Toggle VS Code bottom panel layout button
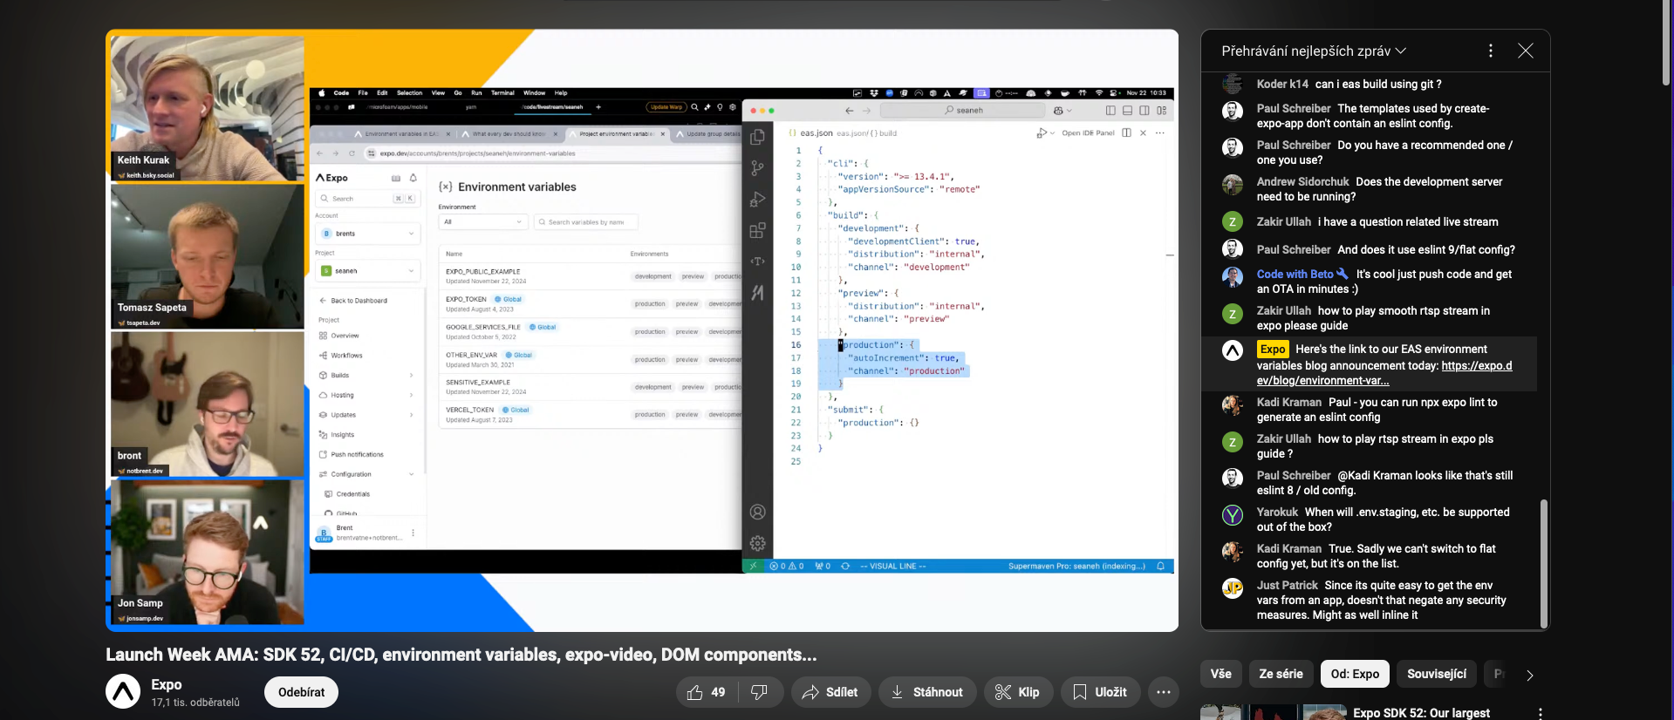This screenshot has width=1674, height=720. tap(1127, 111)
